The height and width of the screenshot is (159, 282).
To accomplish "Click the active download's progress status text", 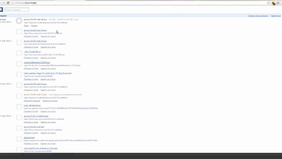I will [x=63, y=19].
